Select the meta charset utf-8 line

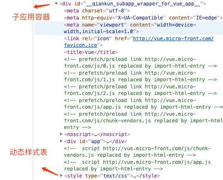[97, 11]
